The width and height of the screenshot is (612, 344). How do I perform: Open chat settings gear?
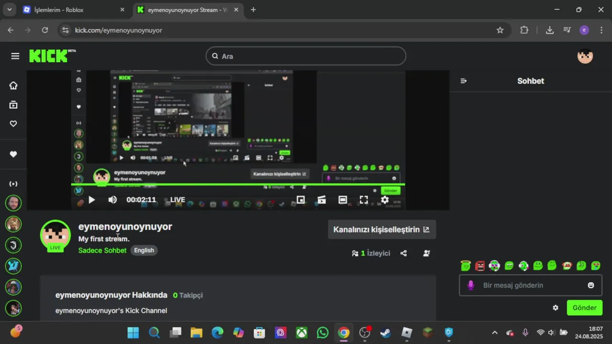[556, 308]
